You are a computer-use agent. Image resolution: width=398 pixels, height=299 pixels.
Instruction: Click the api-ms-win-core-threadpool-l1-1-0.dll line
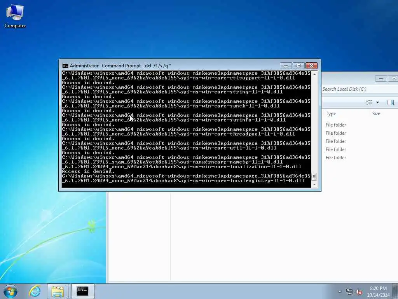[179, 134]
